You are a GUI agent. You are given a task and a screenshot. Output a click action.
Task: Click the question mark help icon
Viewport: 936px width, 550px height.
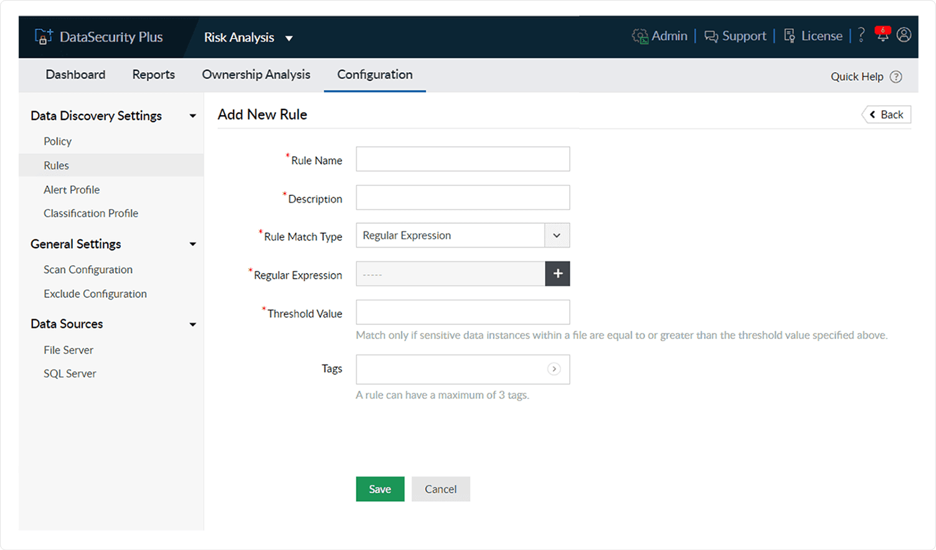click(861, 35)
